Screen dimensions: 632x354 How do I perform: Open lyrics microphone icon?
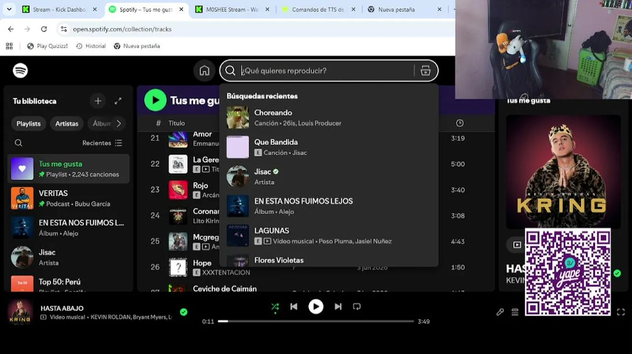pos(500,312)
